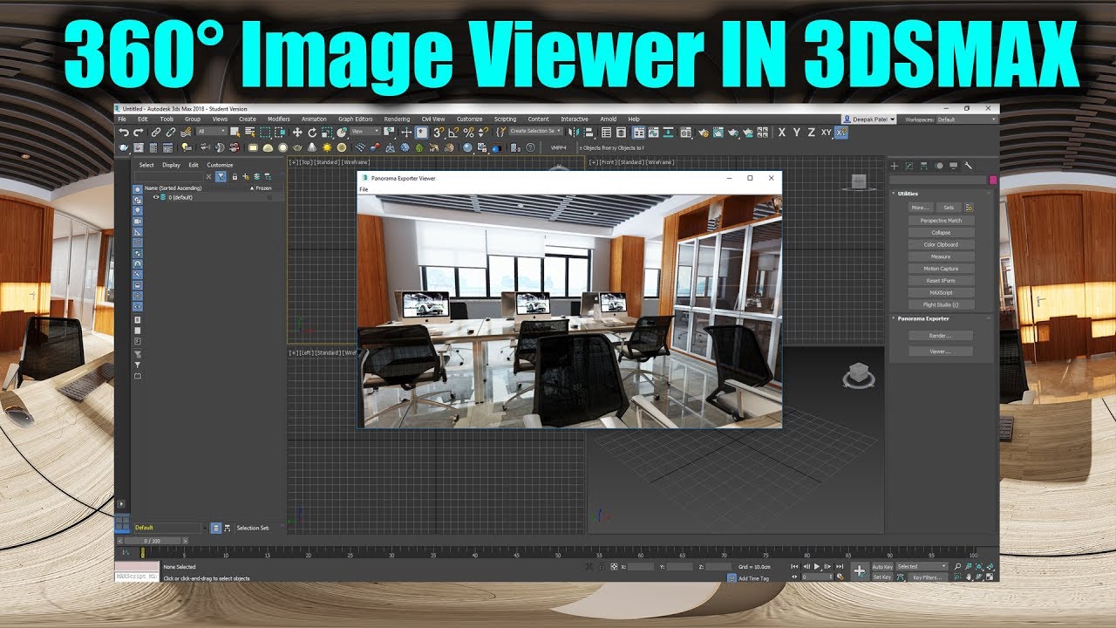The image size is (1116, 628).
Task: Activate the Select and Move tool
Action: click(297, 132)
